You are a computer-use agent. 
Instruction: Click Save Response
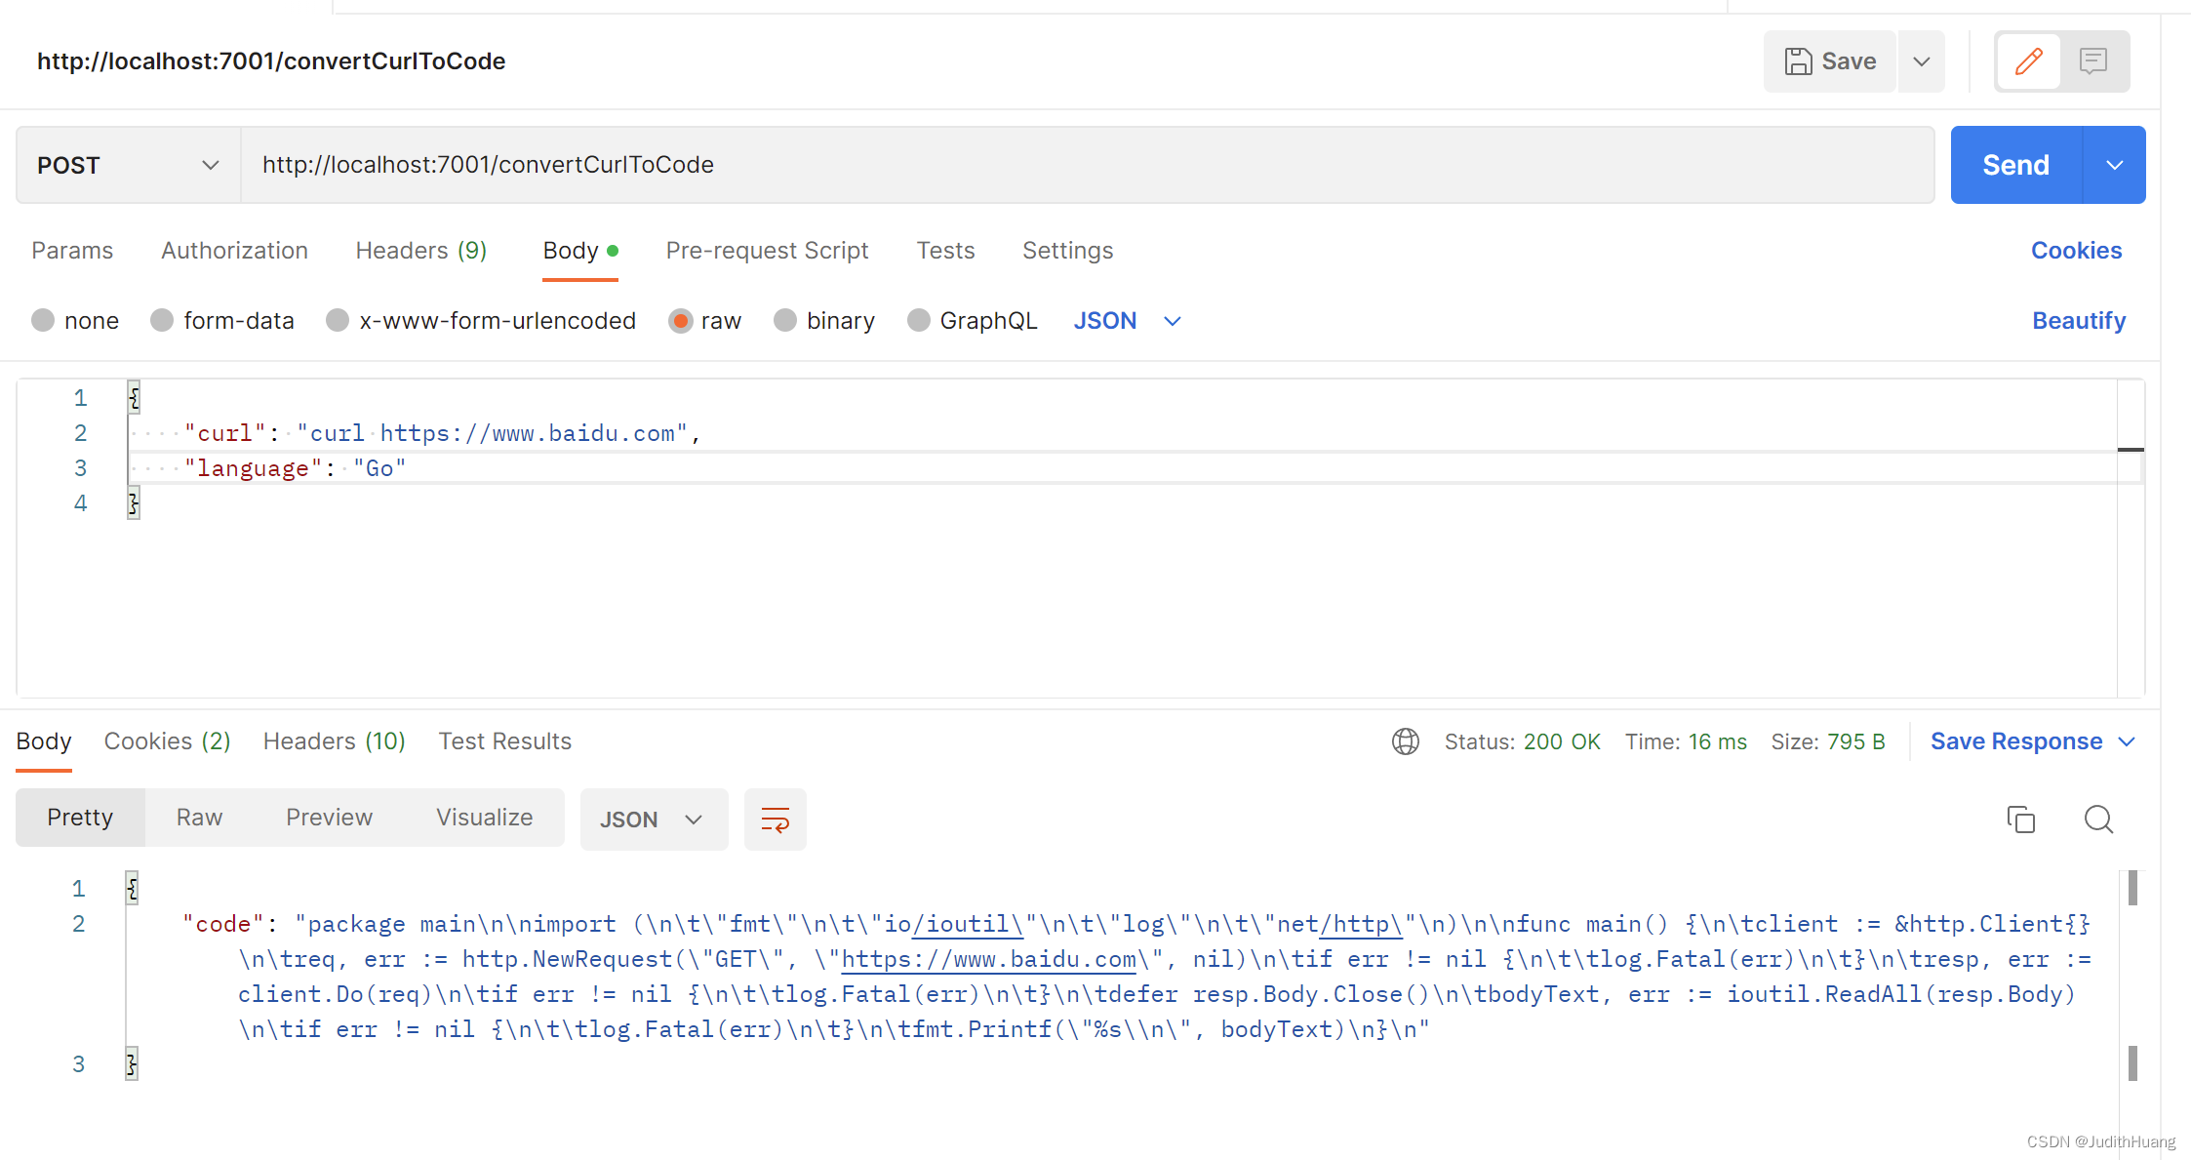click(x=2016, y=741)
